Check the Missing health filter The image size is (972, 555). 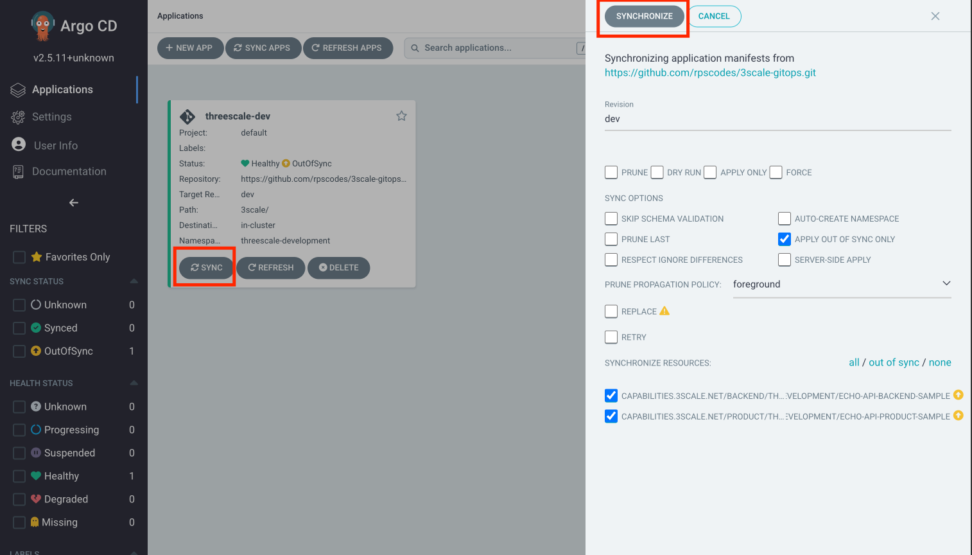(x=19, y=522)
